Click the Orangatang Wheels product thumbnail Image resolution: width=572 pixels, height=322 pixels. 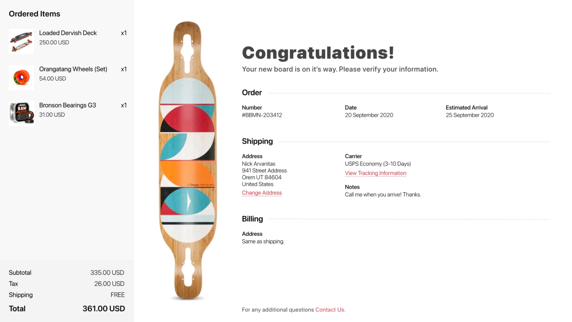(21, 78)
